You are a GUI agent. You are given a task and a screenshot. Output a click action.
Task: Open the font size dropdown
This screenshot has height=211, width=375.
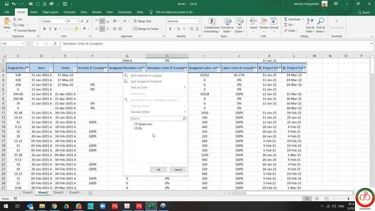(x=77, y=21)
